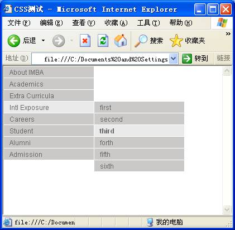Select the 'fifth' submenu item
Viewport: 235px width, 230px height.
point(139,154)
